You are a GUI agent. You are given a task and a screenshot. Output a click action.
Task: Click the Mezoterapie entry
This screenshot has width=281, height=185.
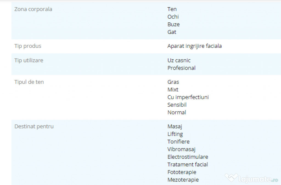(x=183, y=180)
